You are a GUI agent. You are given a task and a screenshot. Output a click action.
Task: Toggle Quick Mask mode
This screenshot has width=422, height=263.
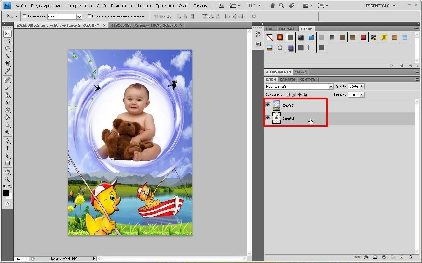tap(7, 204)
